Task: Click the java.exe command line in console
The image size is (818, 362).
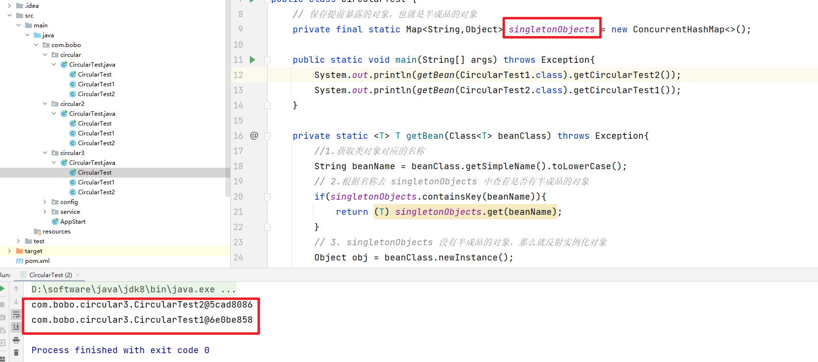Action: pyautogui.click(x=134, y=289)
